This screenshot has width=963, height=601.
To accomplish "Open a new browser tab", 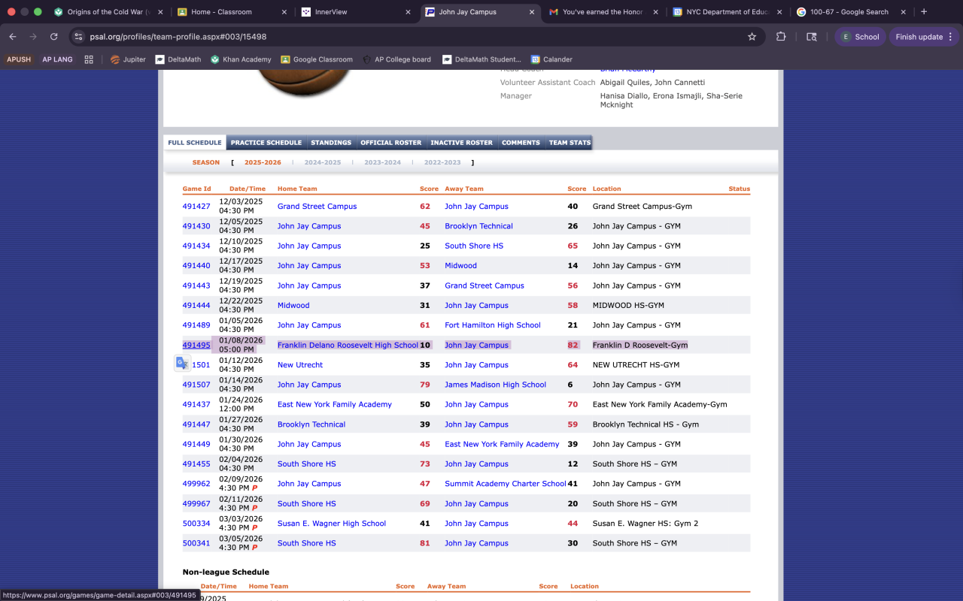I will tap(924, 12).
